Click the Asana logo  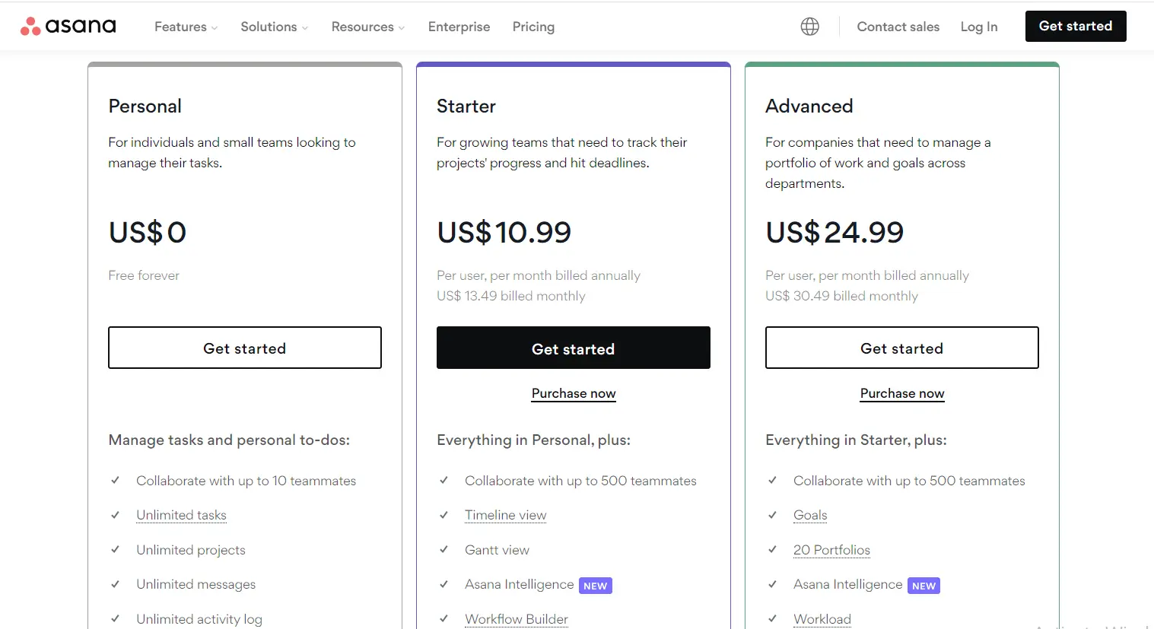click(68, 27)
